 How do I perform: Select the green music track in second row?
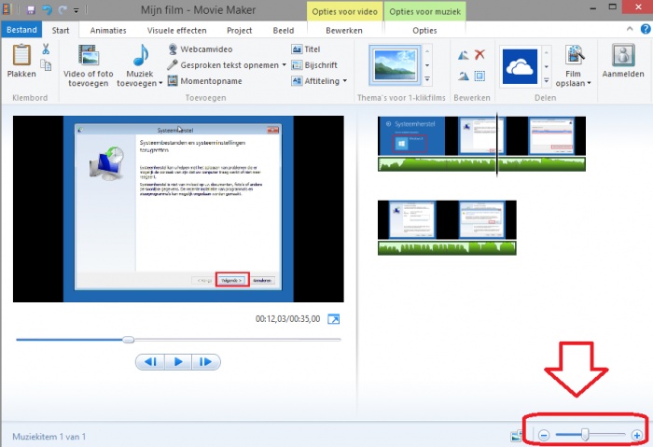(x=447, y=248)
